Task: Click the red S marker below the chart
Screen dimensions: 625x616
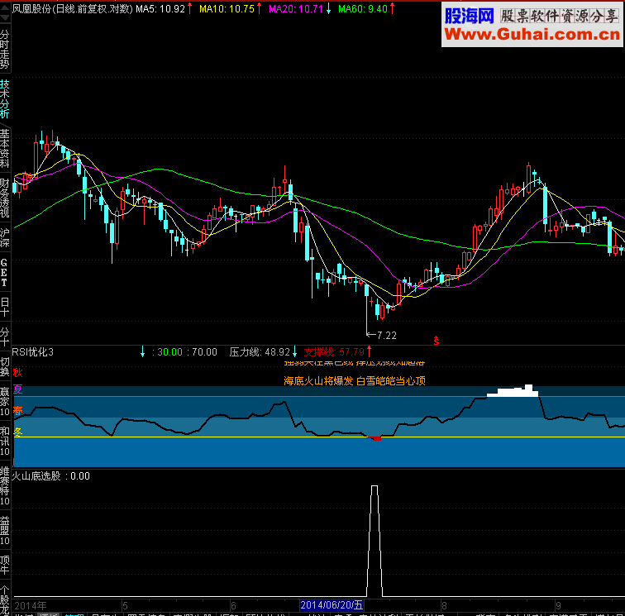Action: [x=437, y=341]
